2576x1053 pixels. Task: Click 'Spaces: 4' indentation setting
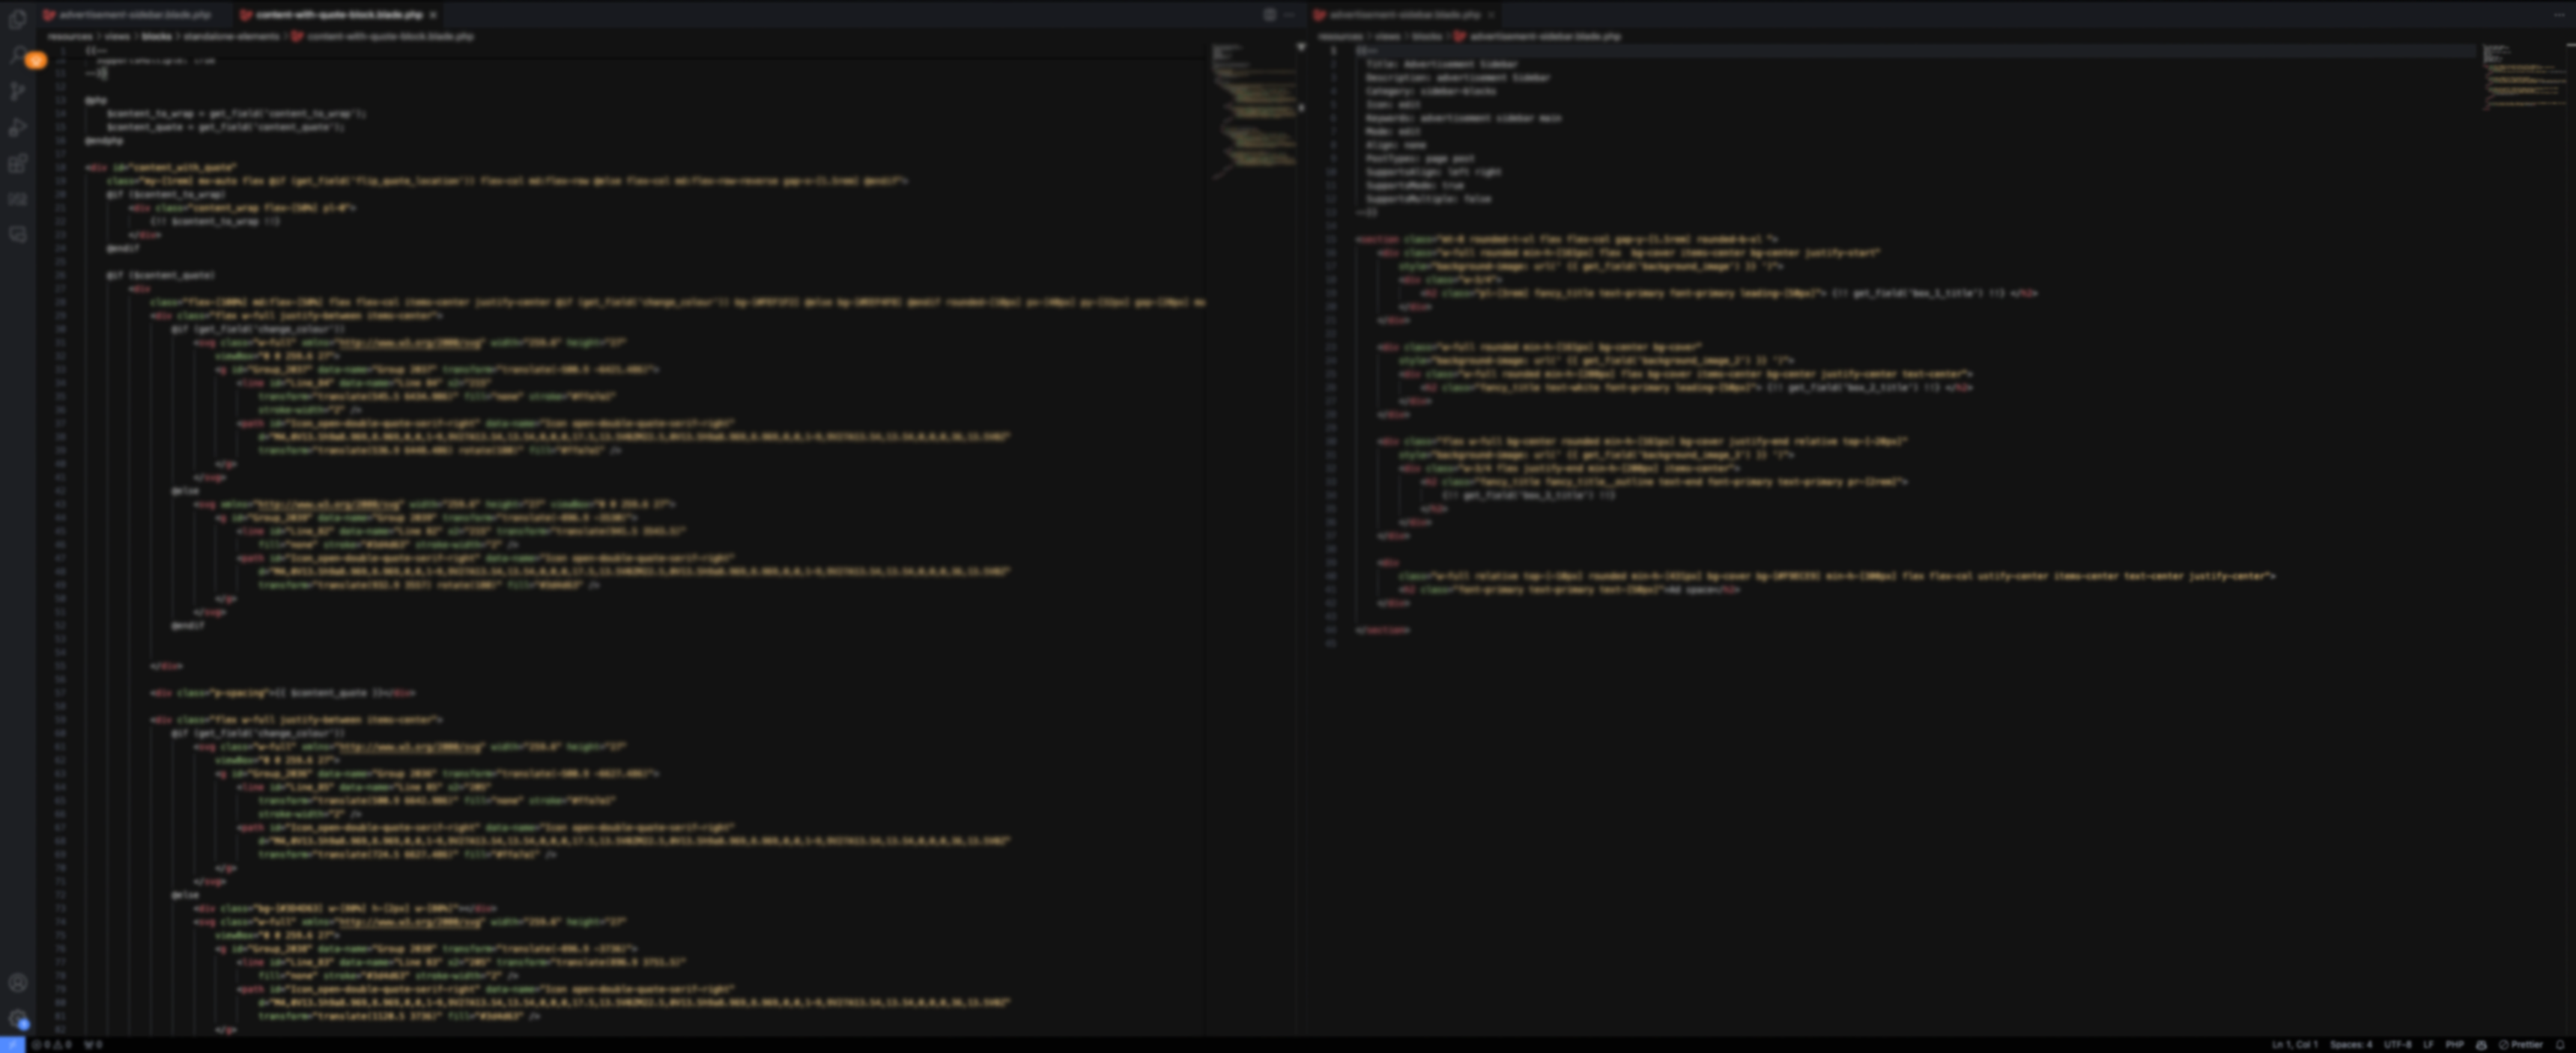coord(2351,1045)
